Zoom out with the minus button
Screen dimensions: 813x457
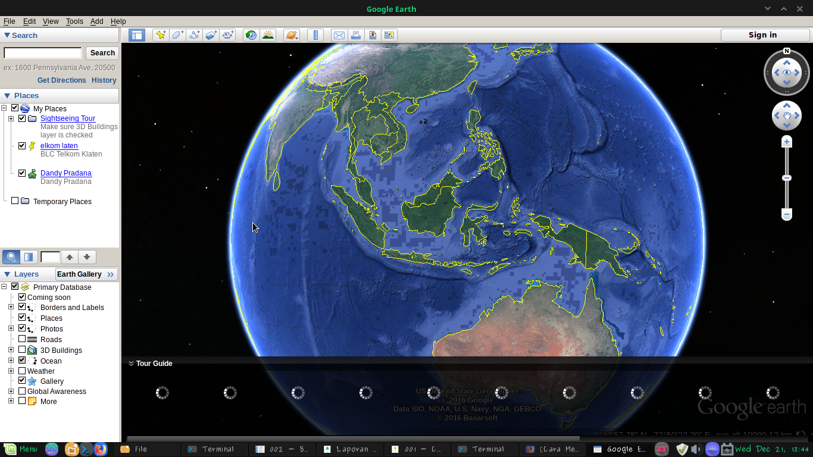click(x=787, y=214)
